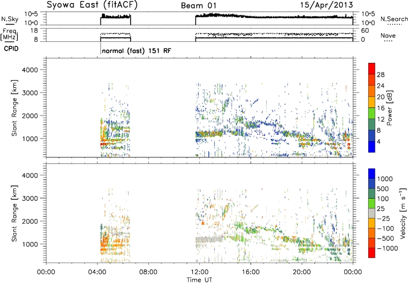Image resolution: width=408 pixels, height=283 pixels.
Task: Select the '60' Nave axis tick
Action: 365,31
